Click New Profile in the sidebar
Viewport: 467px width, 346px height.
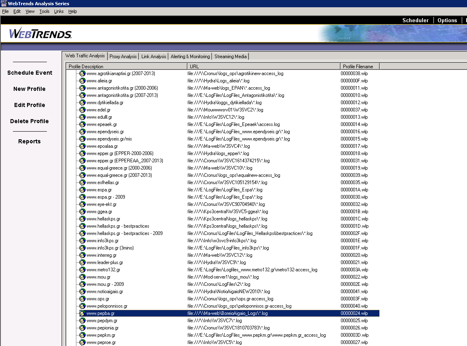tap(29, 89)
